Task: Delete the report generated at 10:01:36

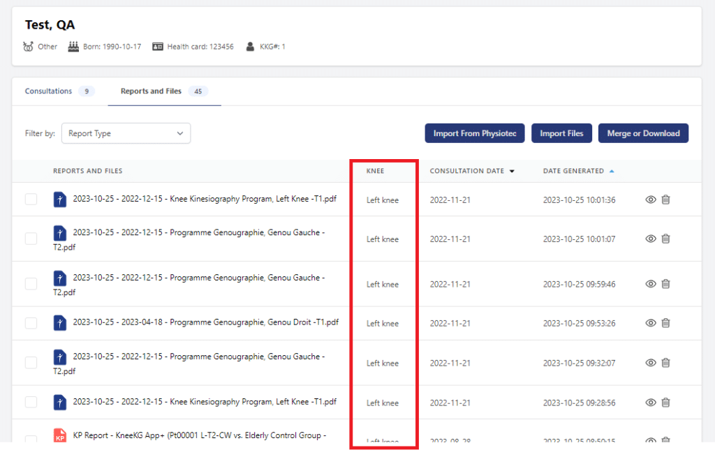Action: coord(665,200)
